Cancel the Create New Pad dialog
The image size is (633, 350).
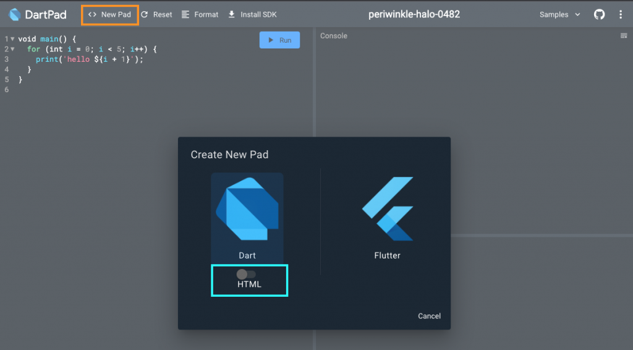click(429, 316)
